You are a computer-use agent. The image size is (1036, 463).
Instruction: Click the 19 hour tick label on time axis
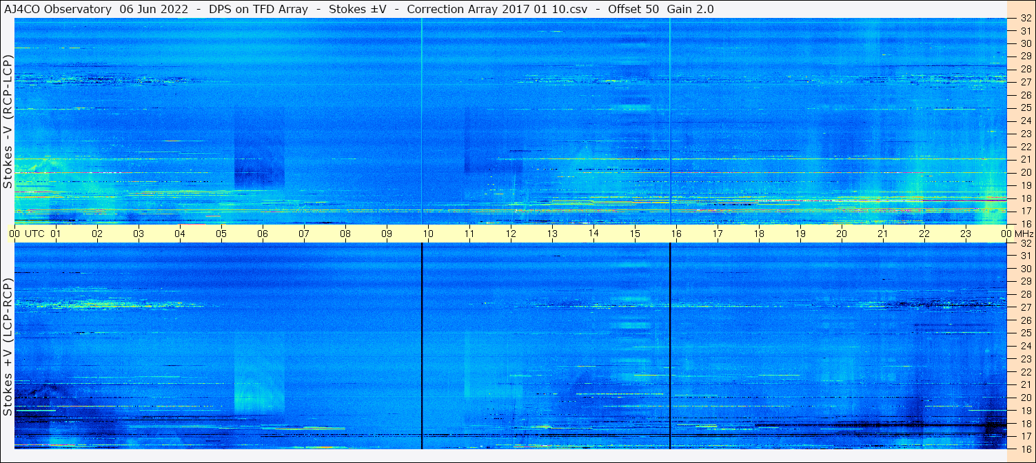click(x=800, y=234)
